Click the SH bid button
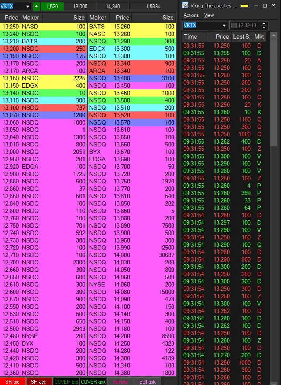Screen dimensions: 281x385 13,382
